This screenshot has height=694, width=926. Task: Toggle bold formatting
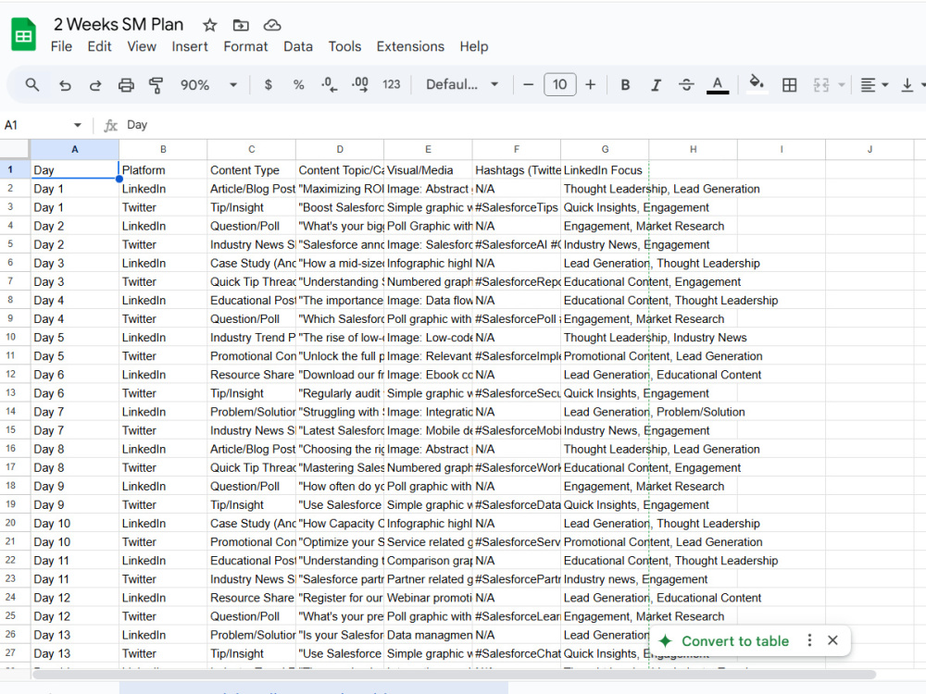coord(625,85)
